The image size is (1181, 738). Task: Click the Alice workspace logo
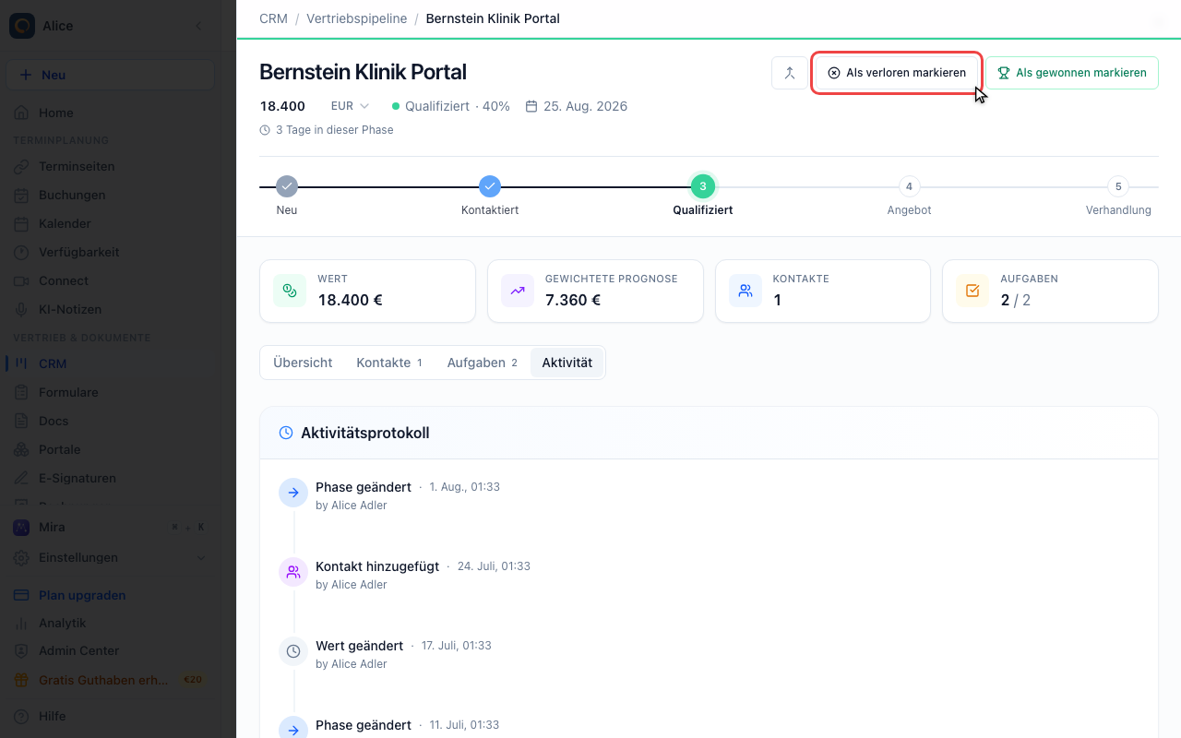[22, 26]
